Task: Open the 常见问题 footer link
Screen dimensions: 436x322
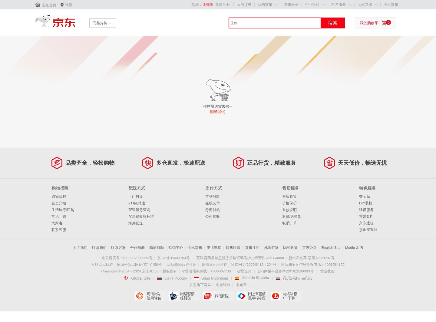Action: [x=59, y=216]
